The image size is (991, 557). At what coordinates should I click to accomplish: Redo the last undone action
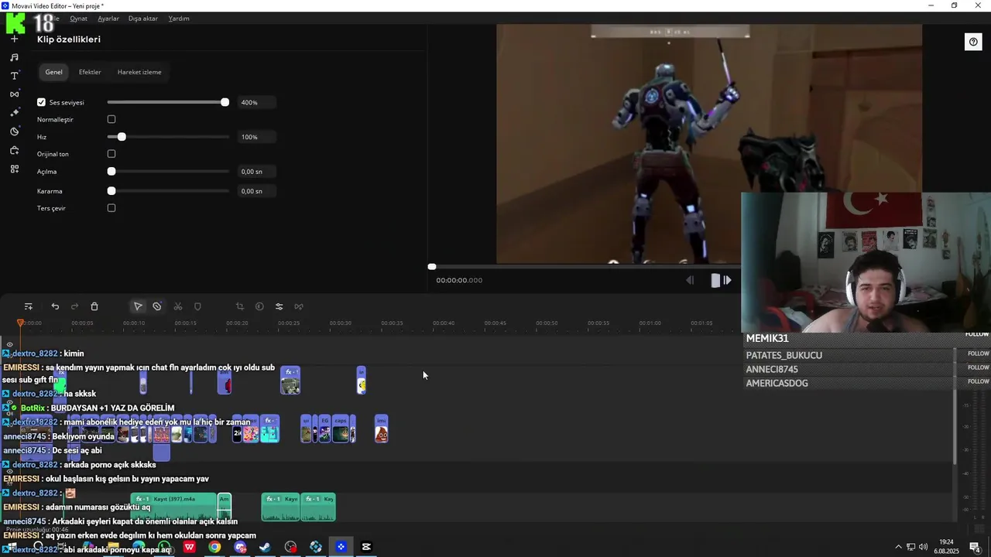click(74, 306)
